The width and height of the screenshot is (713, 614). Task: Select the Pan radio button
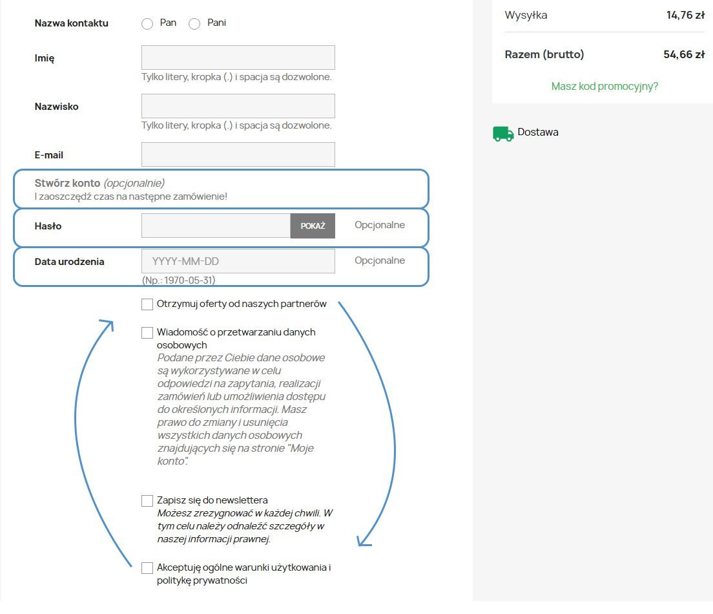coord(147,24)
